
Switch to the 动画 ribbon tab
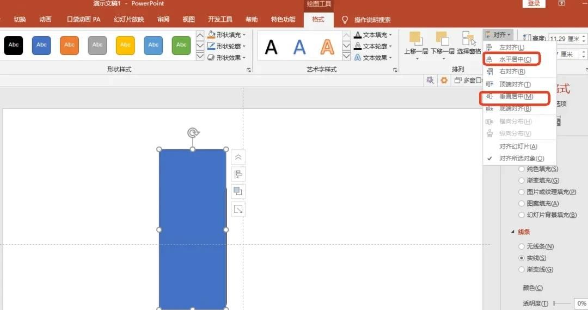click(45, 19)
